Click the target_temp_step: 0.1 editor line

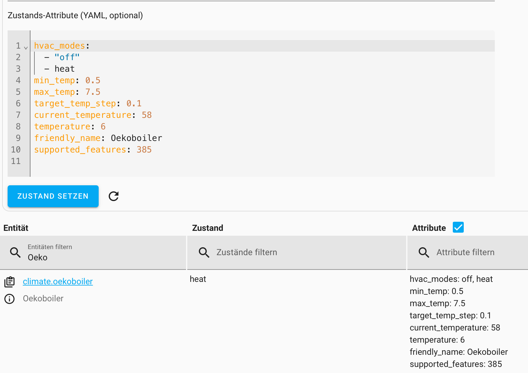[x=88, y=104]
